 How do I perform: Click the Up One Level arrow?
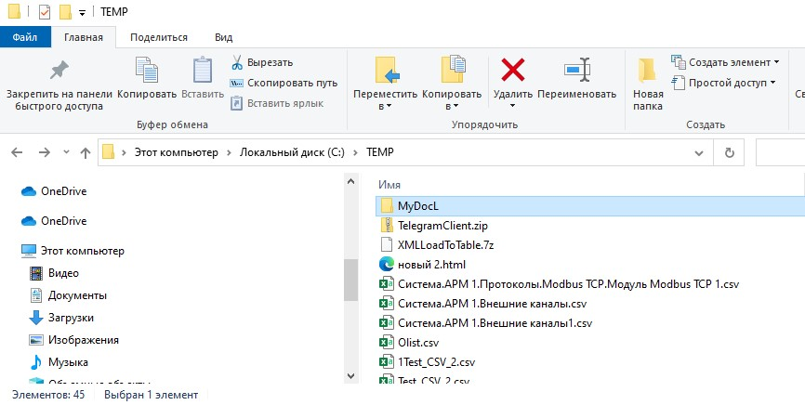coord(86,152)
